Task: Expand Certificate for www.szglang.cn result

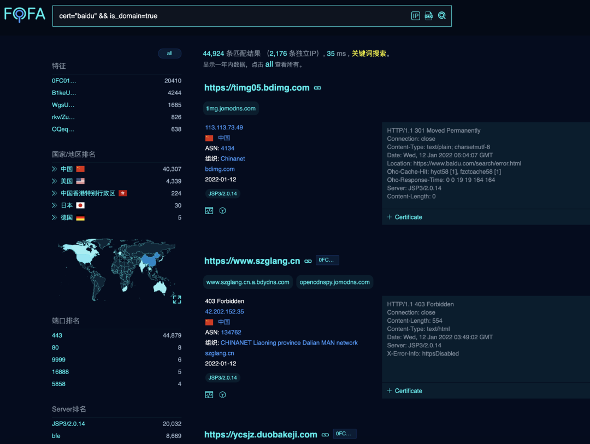Action: (404, 391)
